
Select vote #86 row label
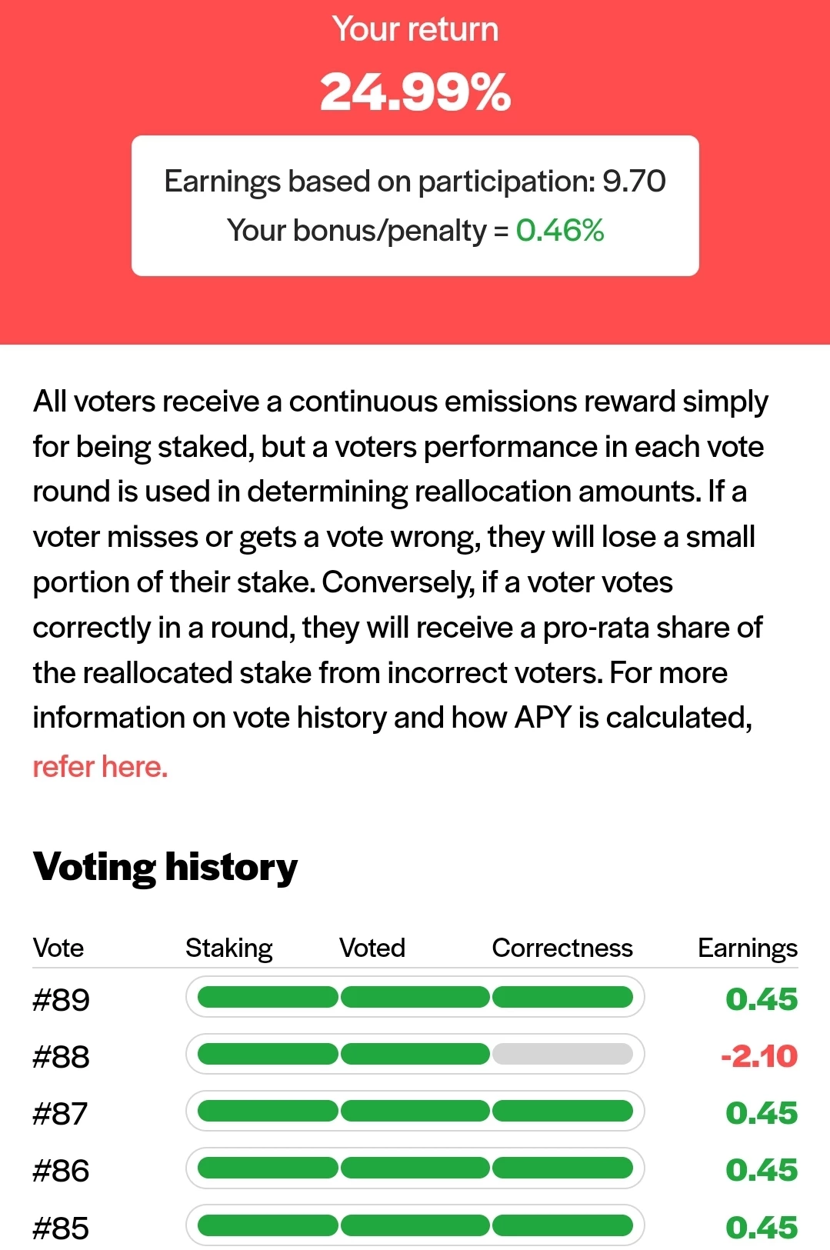(62, 1171)
